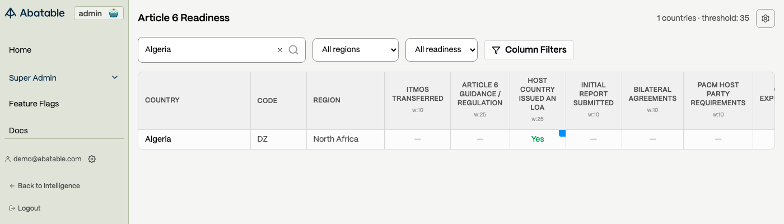The width and height of the screenshot is (784, 224).
Task: Select the Algeria row country cell
Action: click(158, 139)
